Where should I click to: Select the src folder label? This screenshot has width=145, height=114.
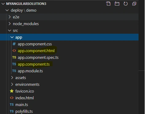tap(15, 31)
